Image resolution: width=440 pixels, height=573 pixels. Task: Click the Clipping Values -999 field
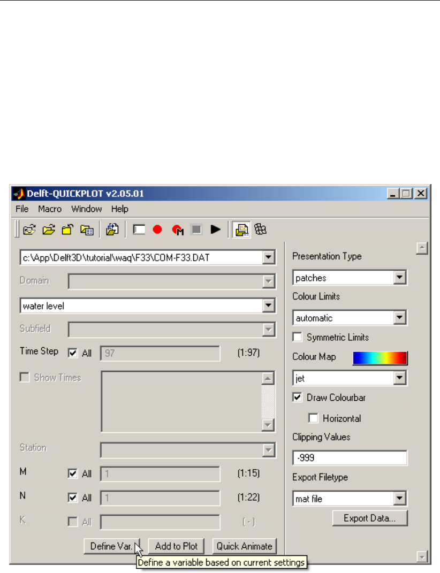(350, 458)
